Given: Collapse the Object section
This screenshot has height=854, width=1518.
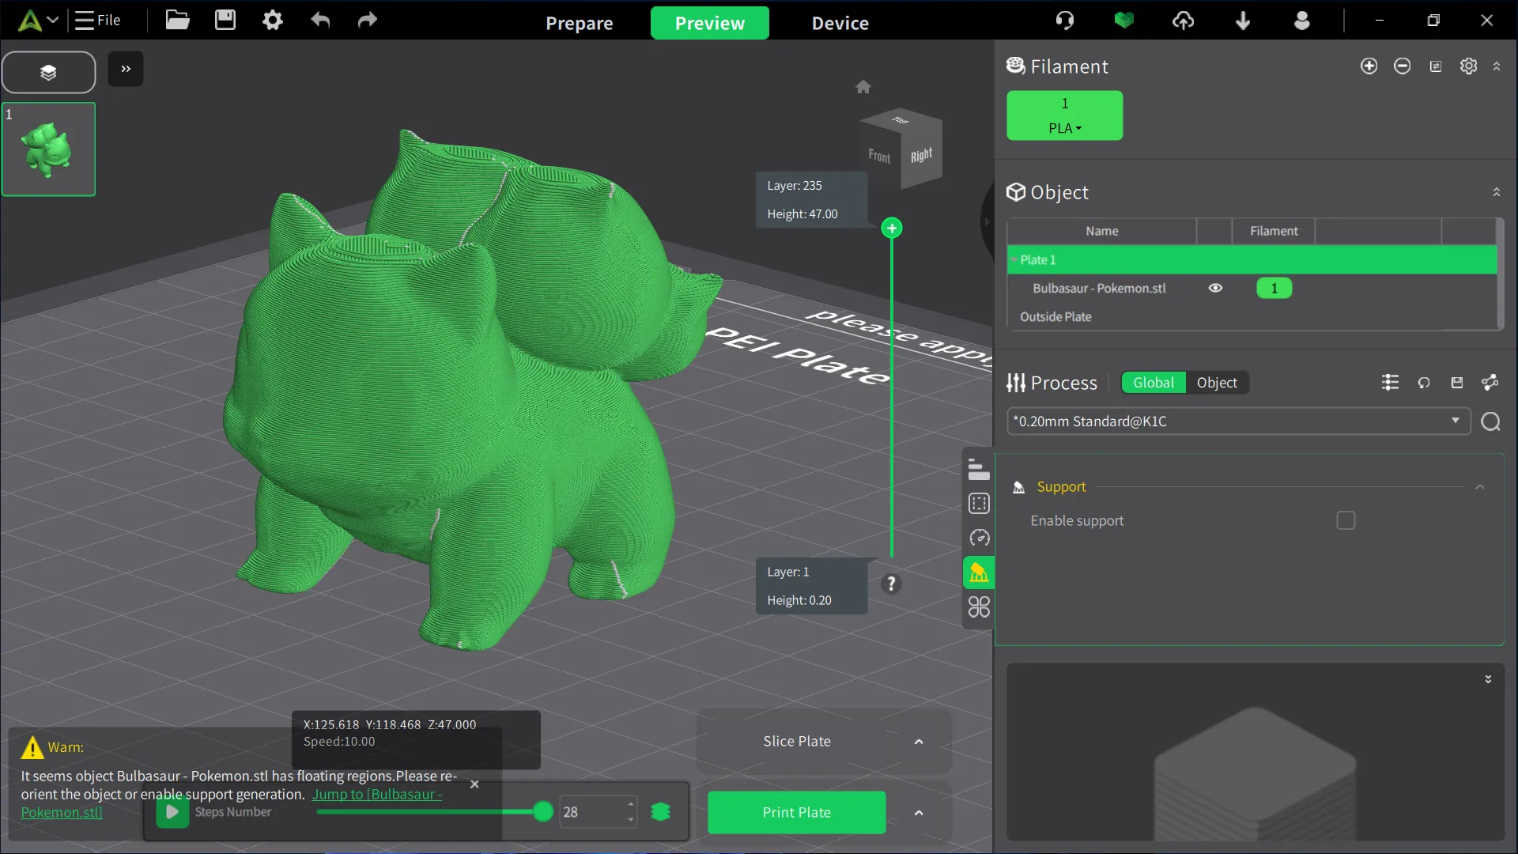Looking at the screenshot, I should pyautogui.click(x=1497, y=192).
